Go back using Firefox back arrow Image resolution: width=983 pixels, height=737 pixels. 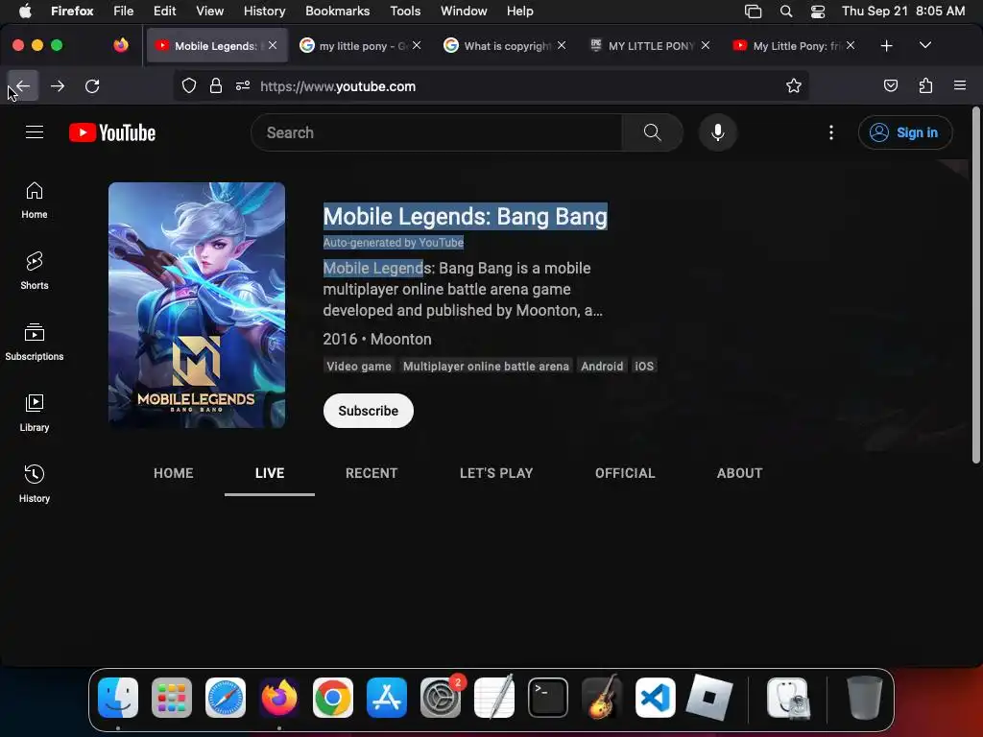23,85
